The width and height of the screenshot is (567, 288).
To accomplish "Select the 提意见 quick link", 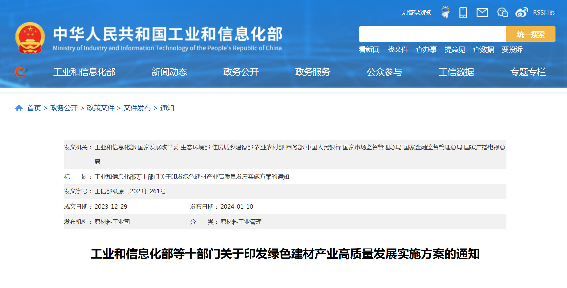I will pyautogui.click(x=455, y=50).
